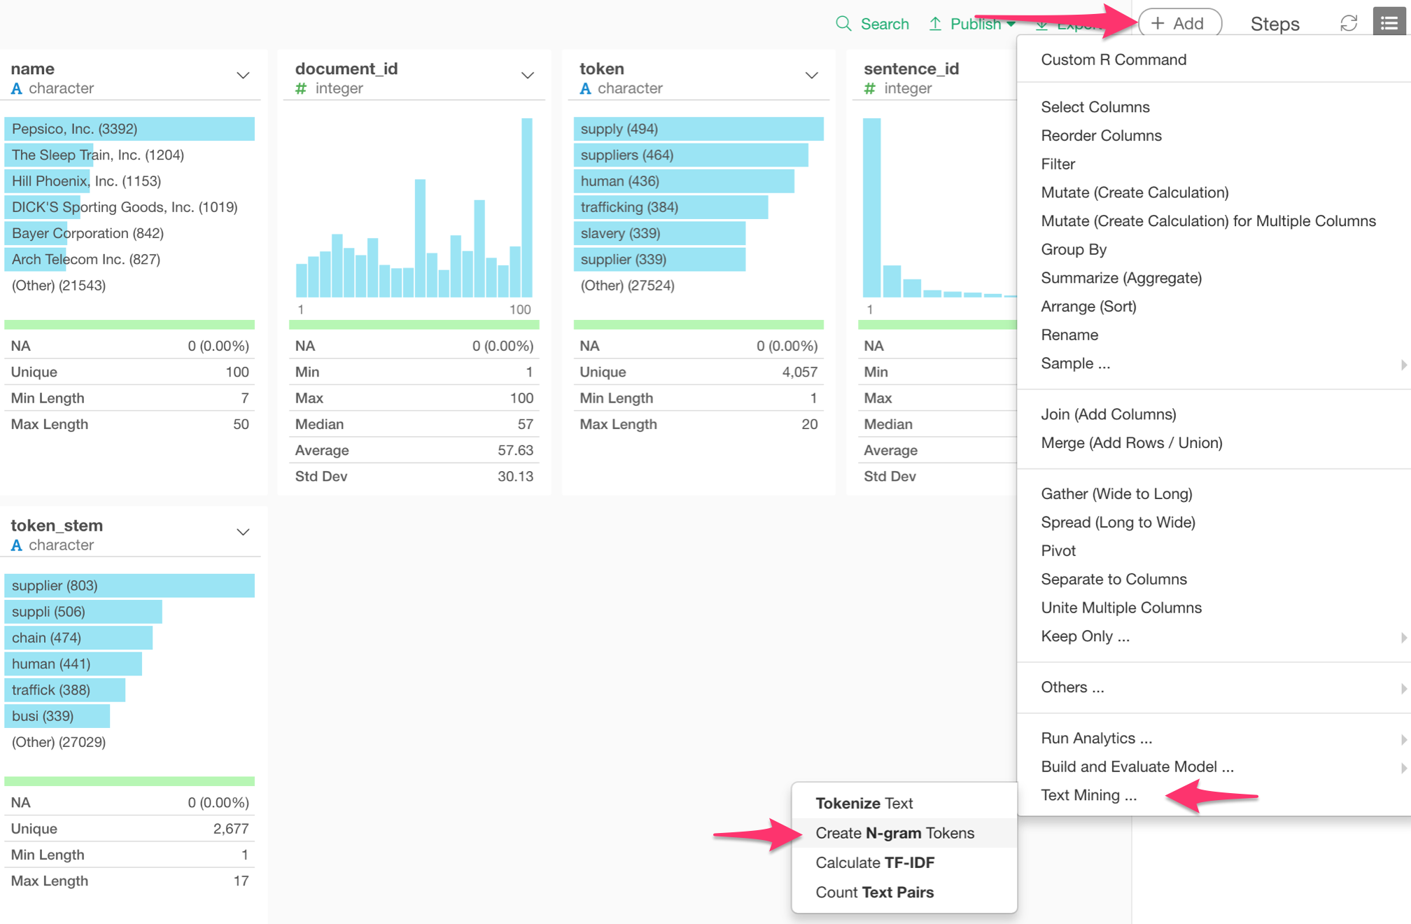Open the token_stem column dropdown menu
Screen dimensions: 1411x924
coord(243,531)
